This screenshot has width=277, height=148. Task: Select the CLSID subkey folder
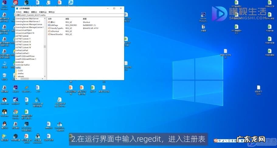click(20, 71)
